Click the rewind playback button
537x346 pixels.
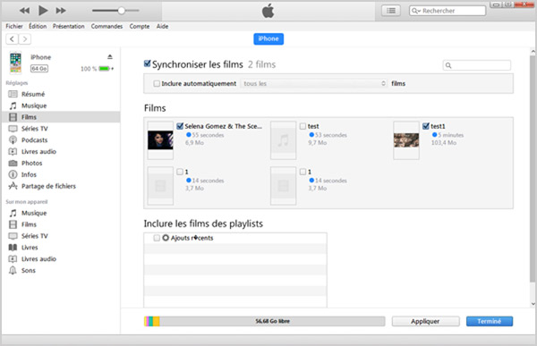click(24, 11)
